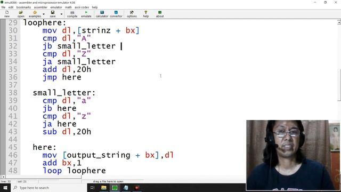The height and width of the screenshot is (192, 341).
Task: Save the file using save icon
Action: [x=53, y=14]
